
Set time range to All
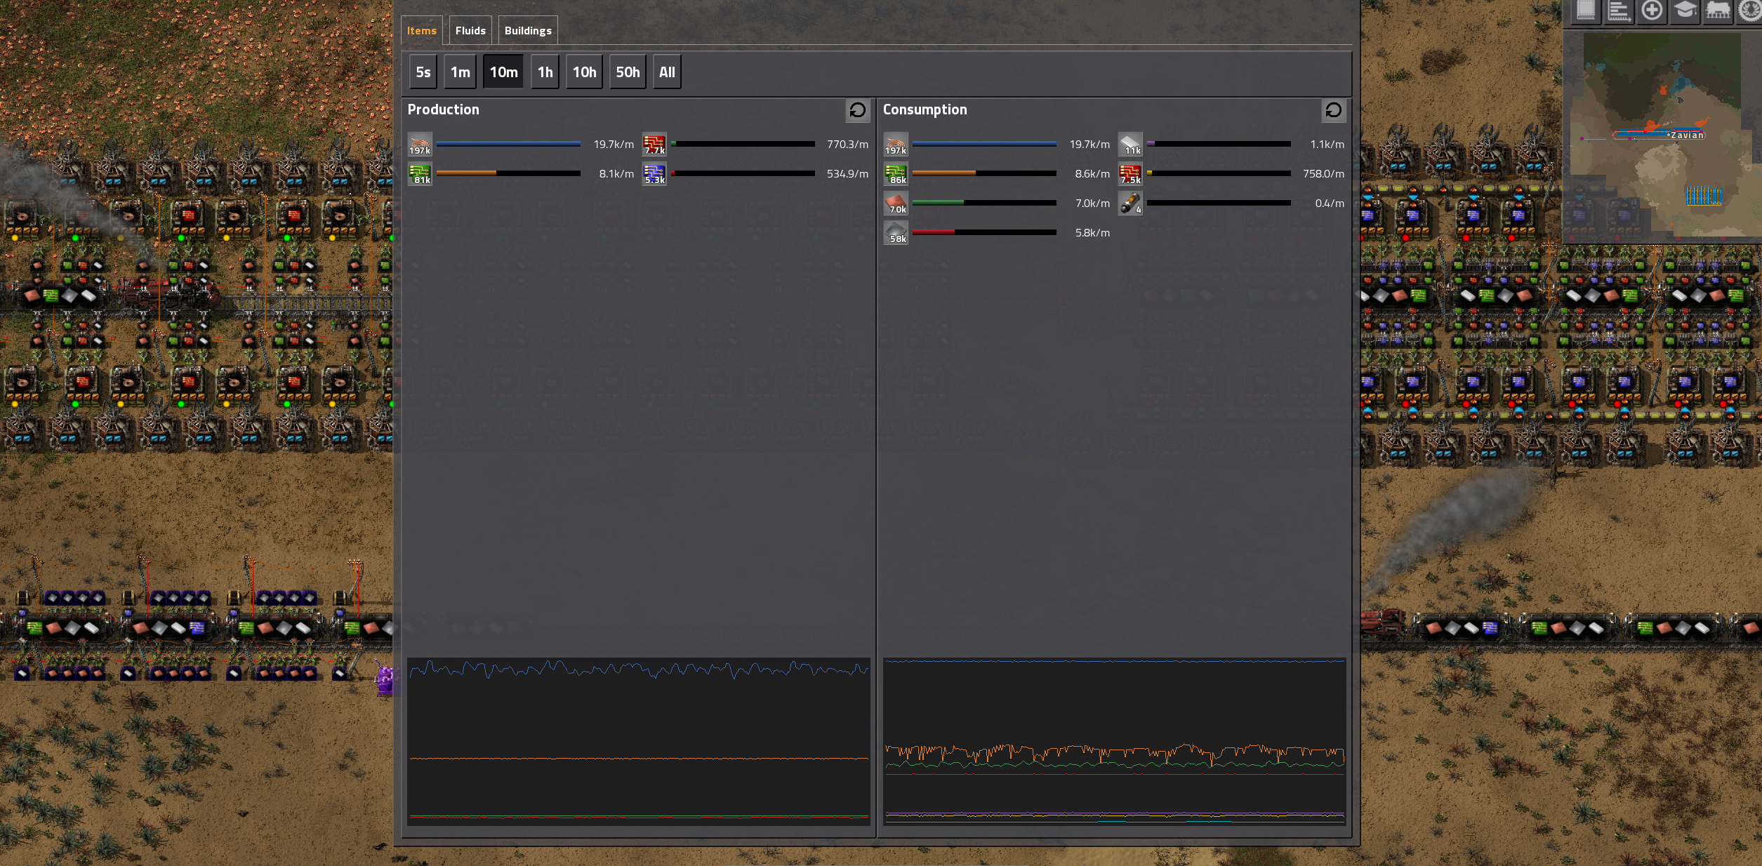pos(666,72)
